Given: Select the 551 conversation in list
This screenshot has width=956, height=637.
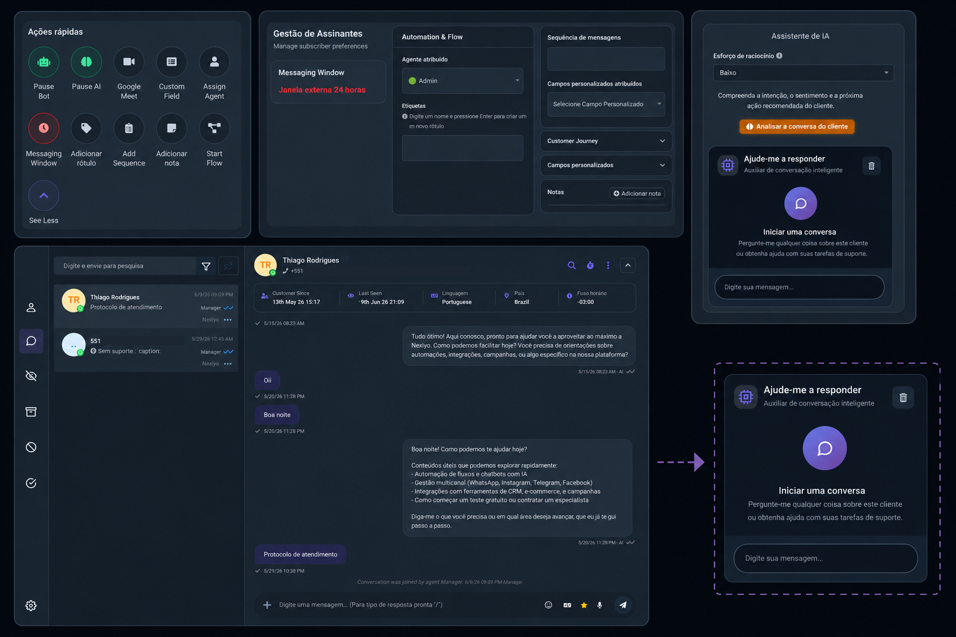Looking at the screenshot, I should [146, 350].
